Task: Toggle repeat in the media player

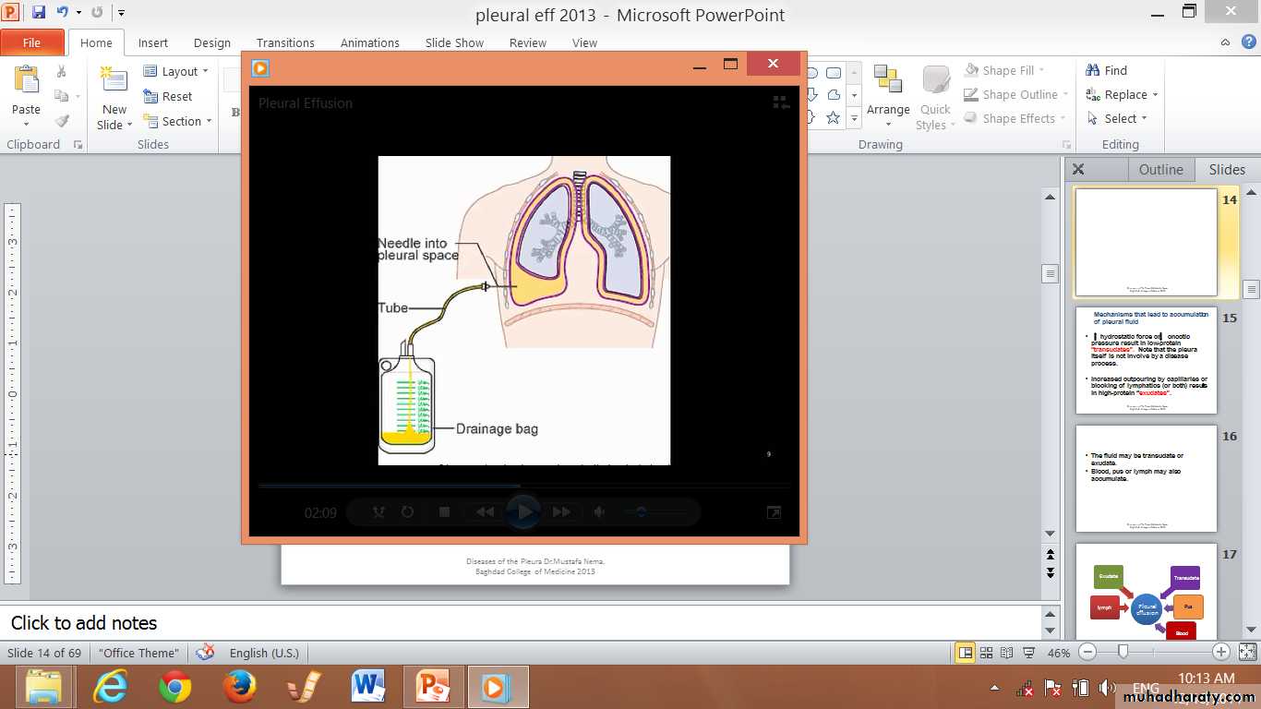Action: 407,512
